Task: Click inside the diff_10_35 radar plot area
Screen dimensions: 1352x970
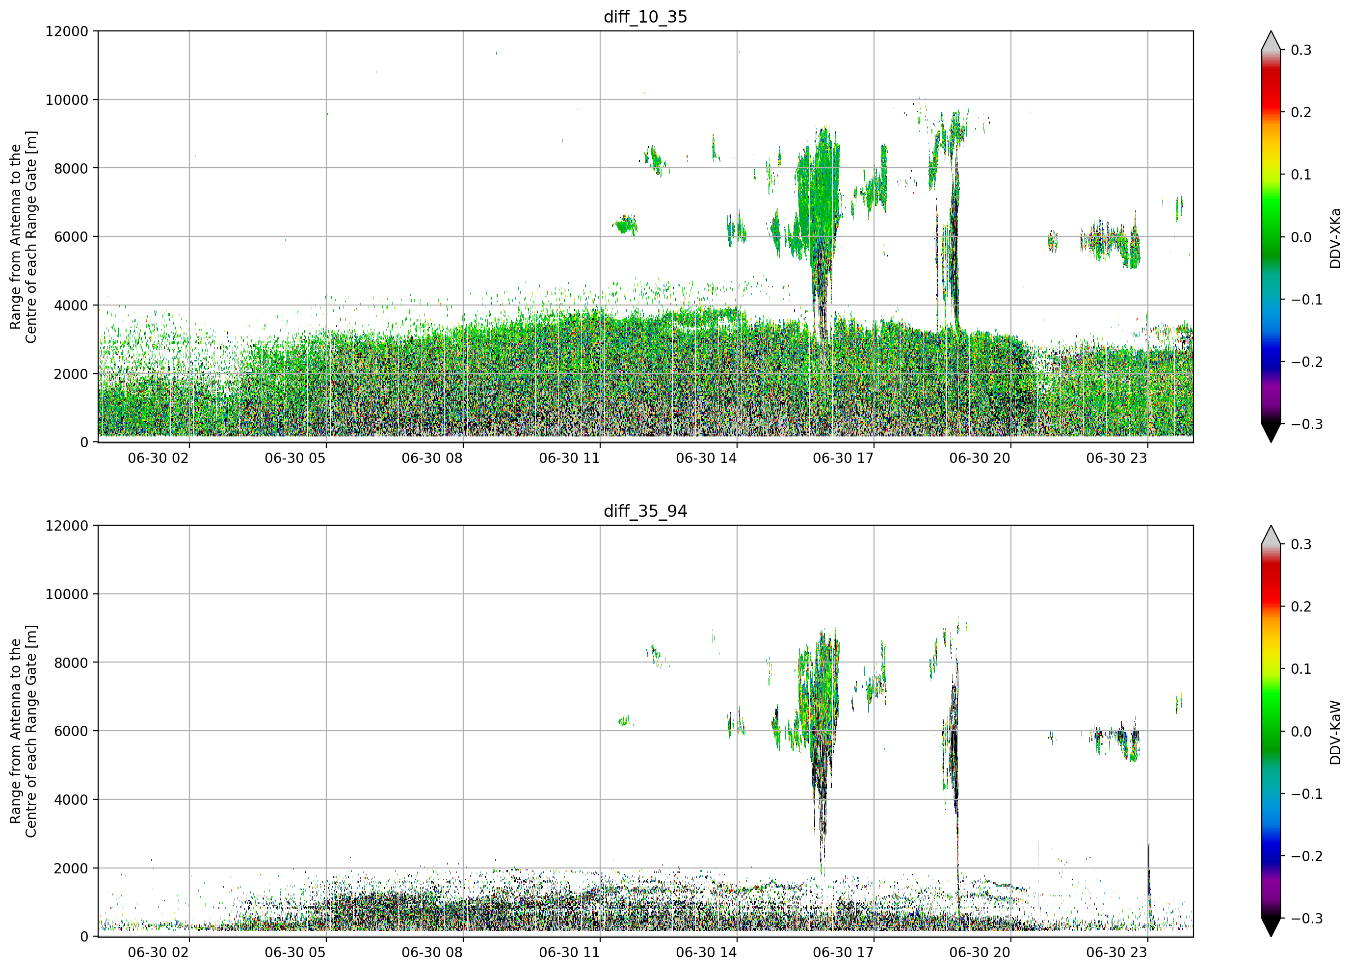Action: point(646,236)
